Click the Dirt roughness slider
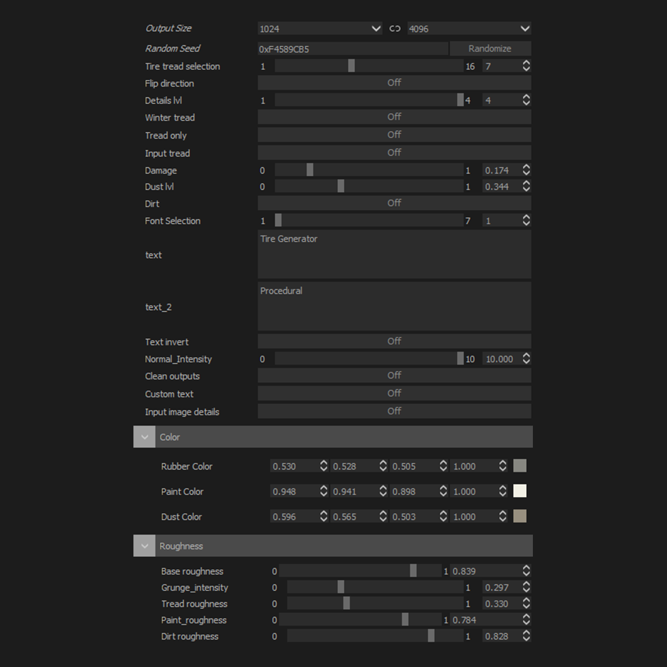667x667 pixels. point(375,636)
